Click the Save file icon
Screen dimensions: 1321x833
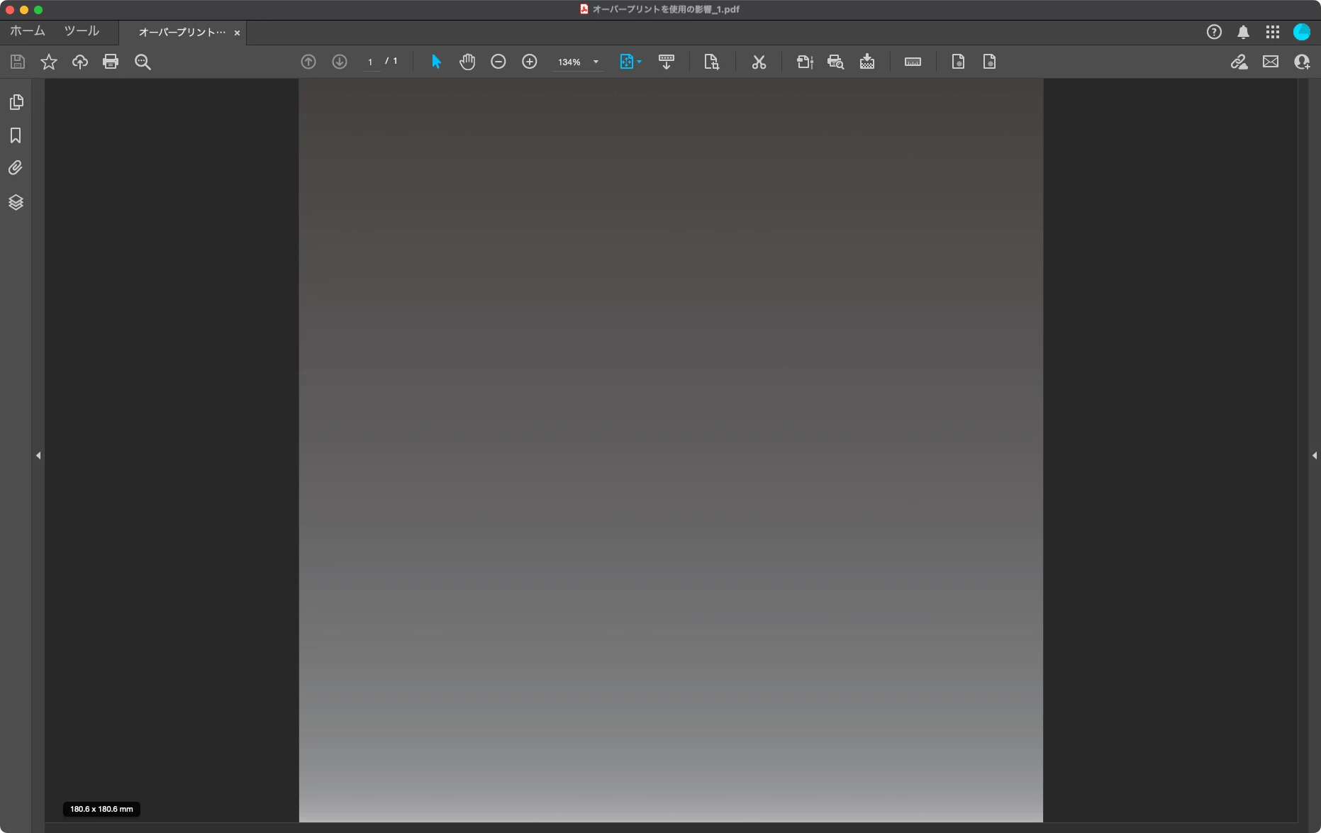[18, 62]
